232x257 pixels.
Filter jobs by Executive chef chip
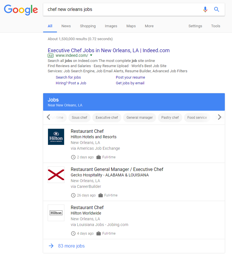point(107,118)
